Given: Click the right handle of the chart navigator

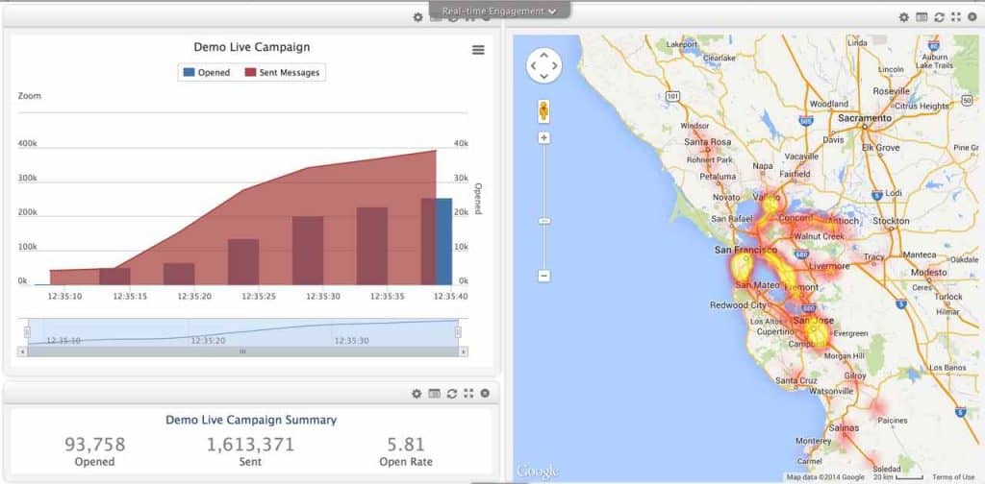Looking at the screenshot, I should [x=458, y=331].
